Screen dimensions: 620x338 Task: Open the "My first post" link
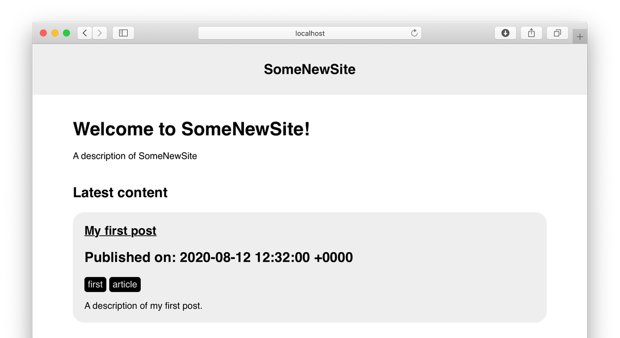click(120, 231)
